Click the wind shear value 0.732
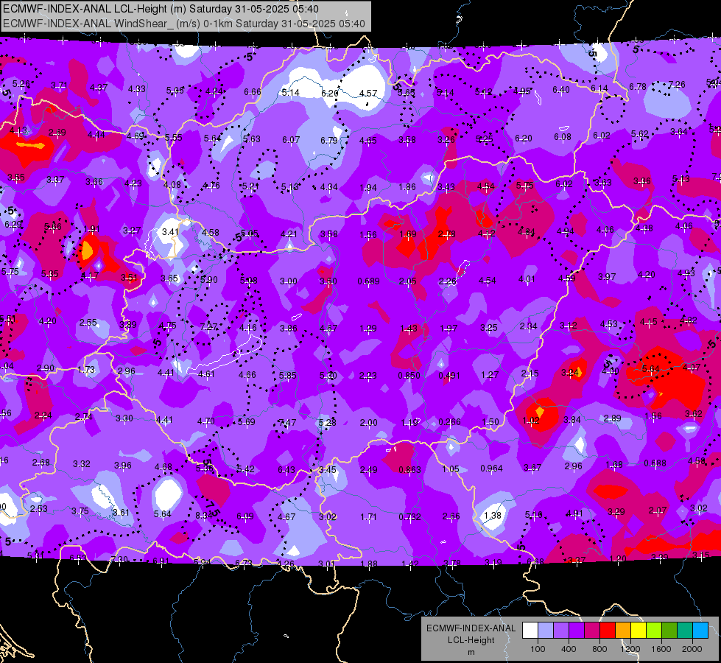The height and width of the screenshot is (663, 721). (x=409, y=517)
